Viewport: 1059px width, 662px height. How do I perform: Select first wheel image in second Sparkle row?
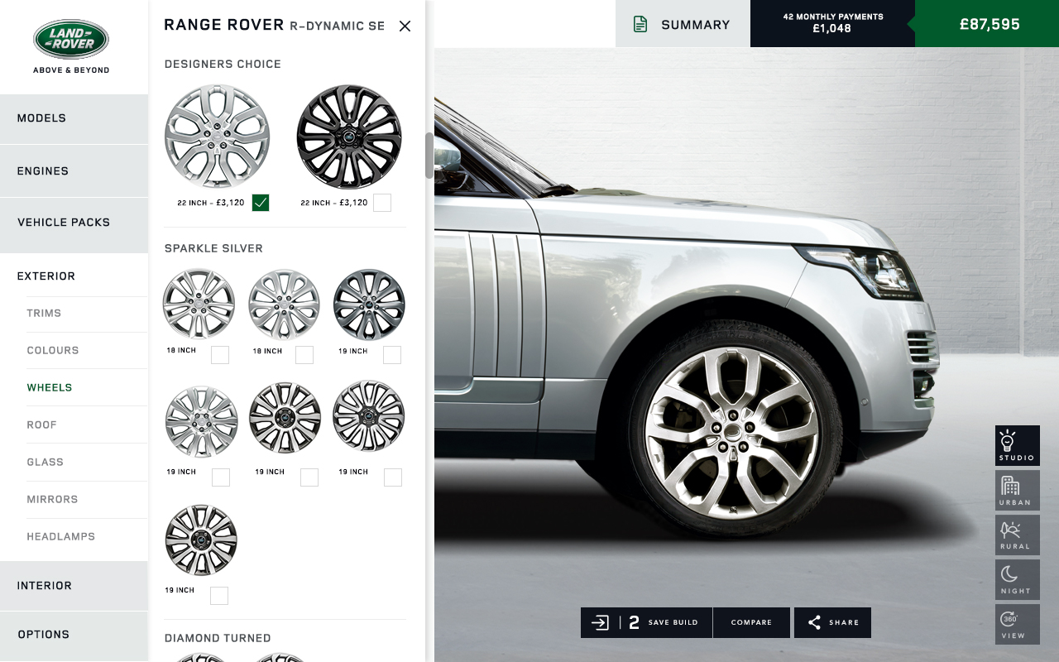click(x=202, y=422)
